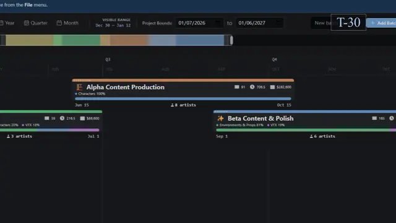
Task: Edit project start date 01/07/2026
Action: point(199,23)
